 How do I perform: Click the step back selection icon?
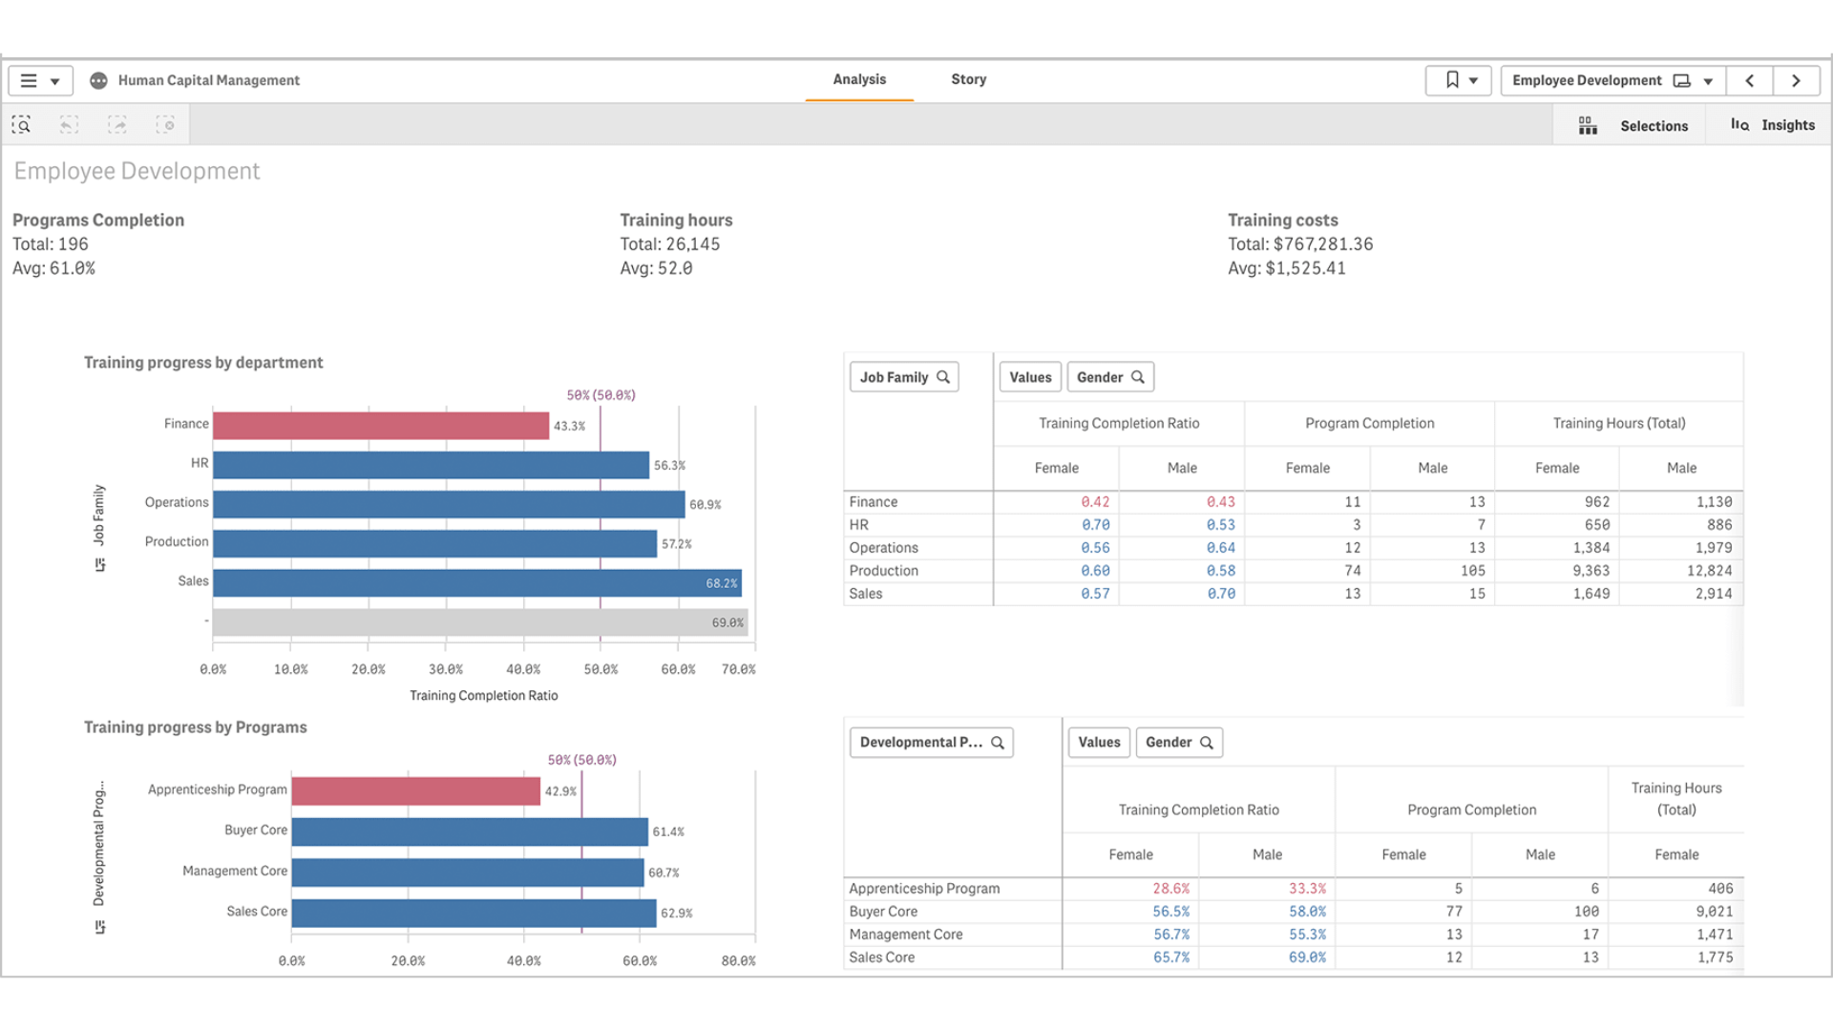[69, 125]
